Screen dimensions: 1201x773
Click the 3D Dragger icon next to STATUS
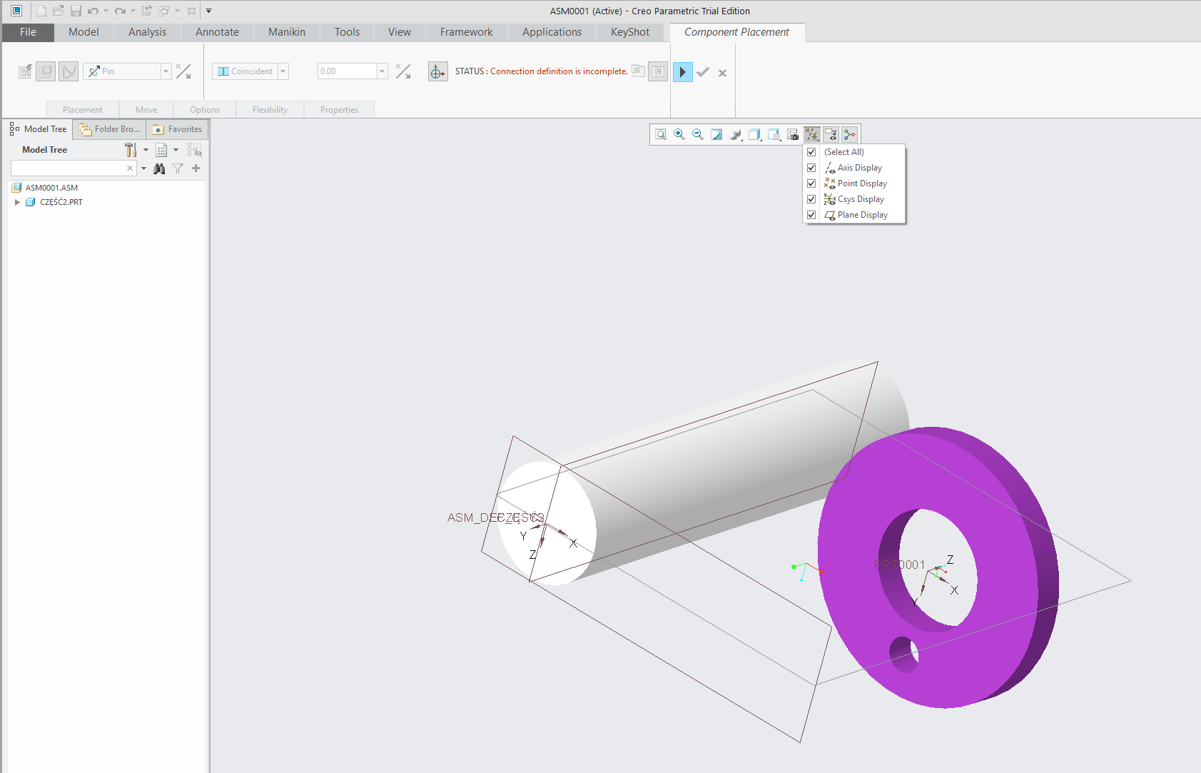point(438,71)
